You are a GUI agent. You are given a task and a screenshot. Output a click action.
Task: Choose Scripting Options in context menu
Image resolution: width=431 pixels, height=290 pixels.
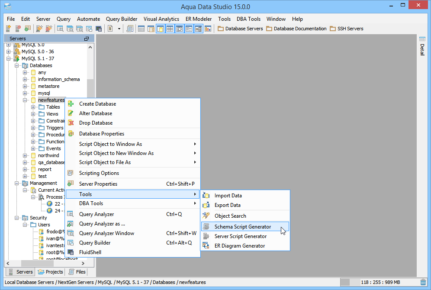133,173
